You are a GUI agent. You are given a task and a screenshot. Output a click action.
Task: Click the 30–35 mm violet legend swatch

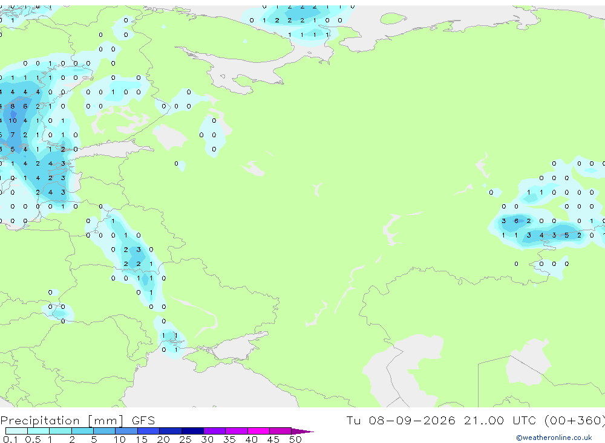[x=214, y=431]
